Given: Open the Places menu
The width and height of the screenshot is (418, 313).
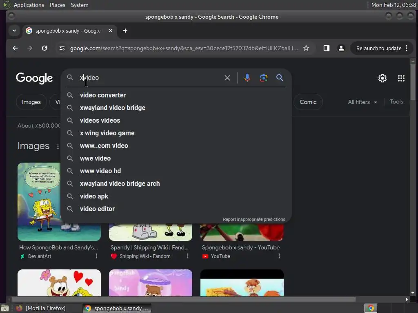Looking at the screenshot, I should tap(57, 5).
